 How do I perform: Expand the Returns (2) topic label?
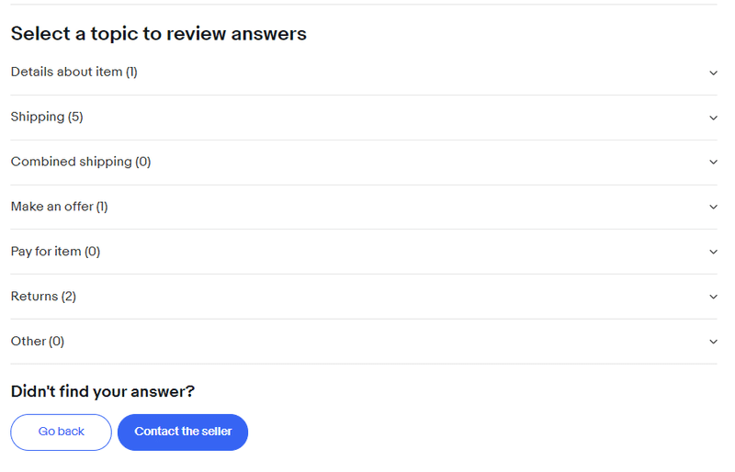[43, 297]
